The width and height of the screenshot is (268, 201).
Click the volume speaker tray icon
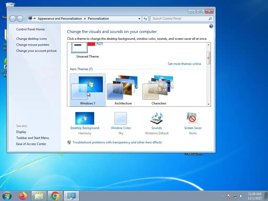(241, 196)
